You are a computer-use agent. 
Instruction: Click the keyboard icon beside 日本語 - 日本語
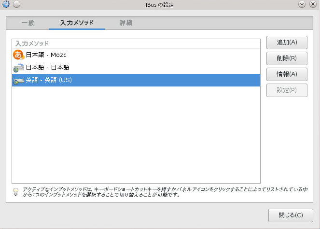(x=18, y=68)
